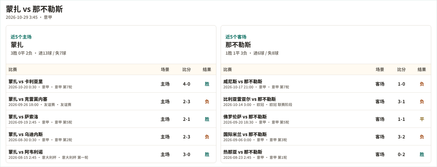437x167 pixels.
Task: Click result 负 in the 乌迪内斯 row
Action: (x=207, y=137)
